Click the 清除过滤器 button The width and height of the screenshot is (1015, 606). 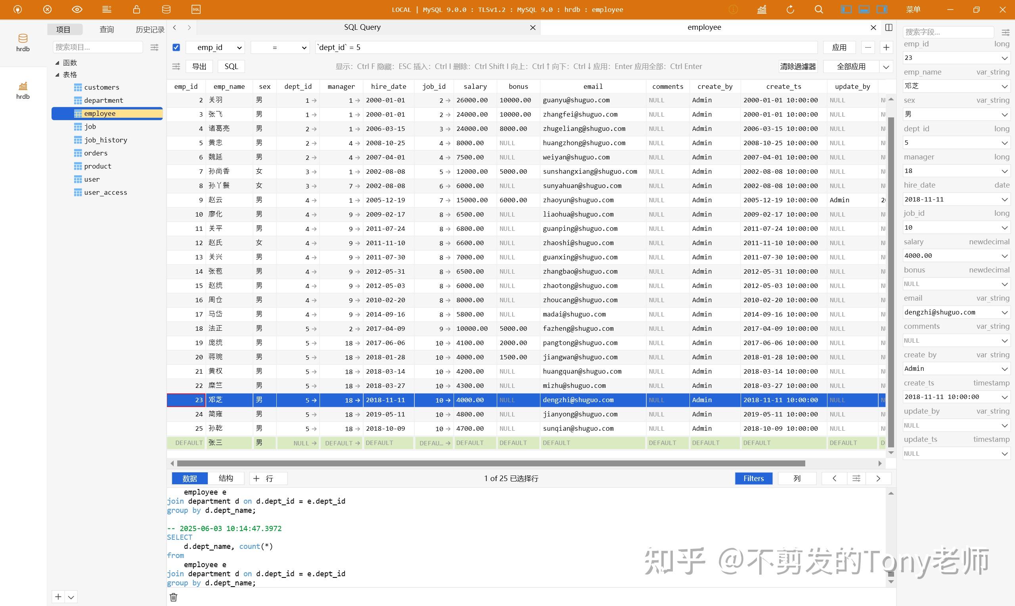tap(798, 66)
